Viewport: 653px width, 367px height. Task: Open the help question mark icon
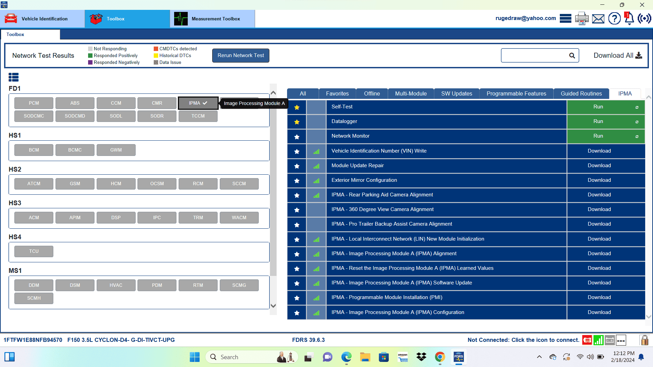(x=615, y=18)
